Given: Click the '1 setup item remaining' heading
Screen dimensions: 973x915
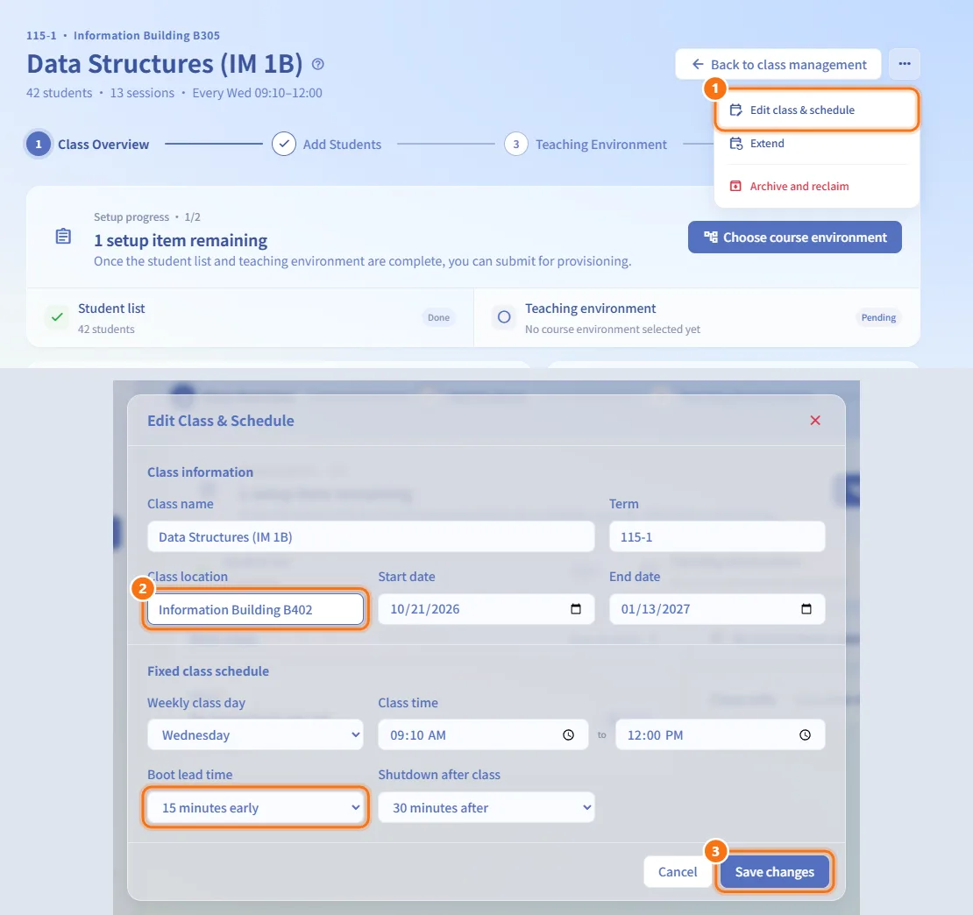Looking at the screenshot, I should click(181, 241).
